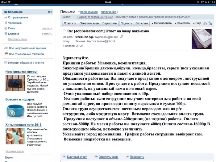This screenshot has width=216, height=162.
Task: Open ad link Подарок от салона EXPRESSiA
Action: pos(95,17)
